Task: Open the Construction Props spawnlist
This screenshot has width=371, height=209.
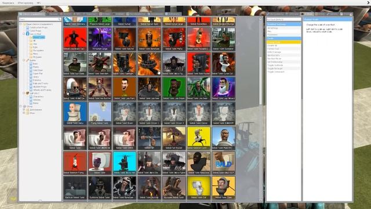Action: [39, 27]
